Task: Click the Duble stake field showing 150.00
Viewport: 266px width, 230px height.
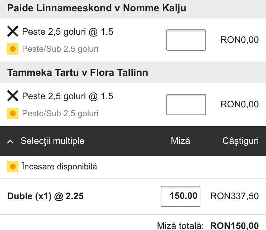Action: (x=181, y=196)
